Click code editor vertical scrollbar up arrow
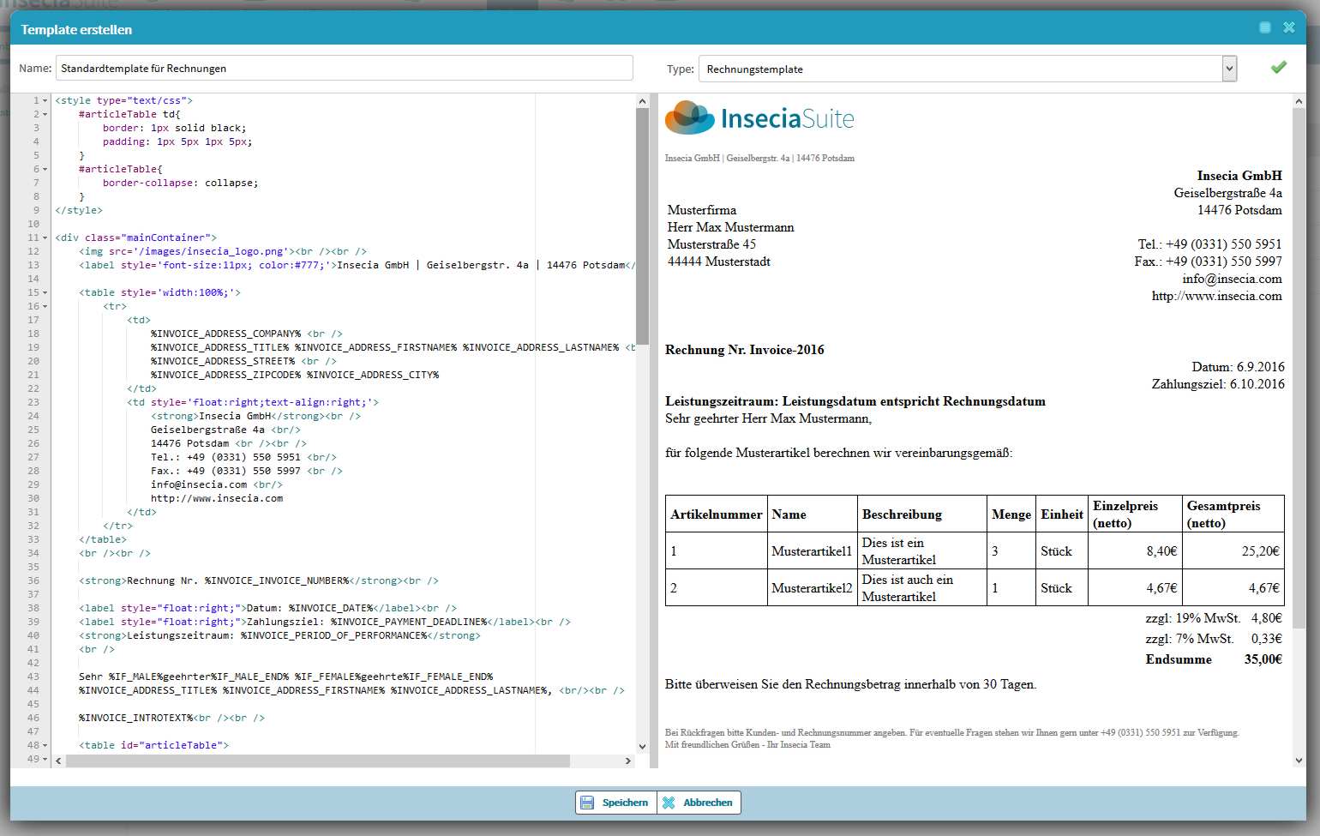Viewport: 1320px width, 836px height. [643, 101]
